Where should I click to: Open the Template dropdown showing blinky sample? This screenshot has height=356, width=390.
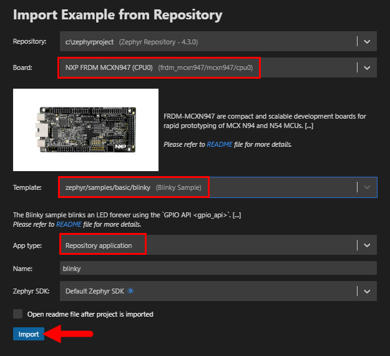tap(218, 187)
